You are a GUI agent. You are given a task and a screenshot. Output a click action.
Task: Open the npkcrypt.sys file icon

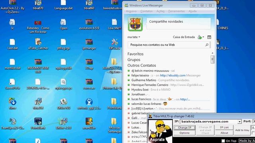click(x=63, y=84)
